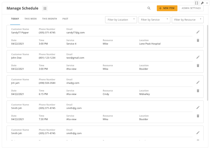Select the name Sandy77 Pipper

pyautogui.click(x=20, y=32)
